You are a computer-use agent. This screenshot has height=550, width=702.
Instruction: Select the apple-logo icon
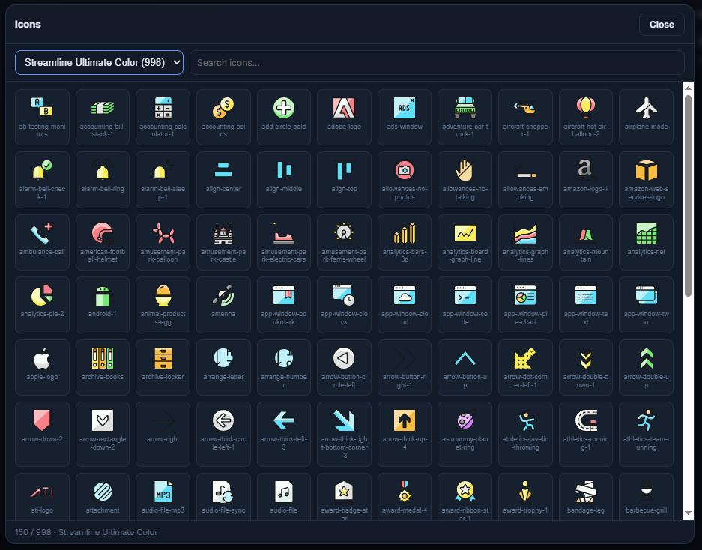click(x=42, y=367)
